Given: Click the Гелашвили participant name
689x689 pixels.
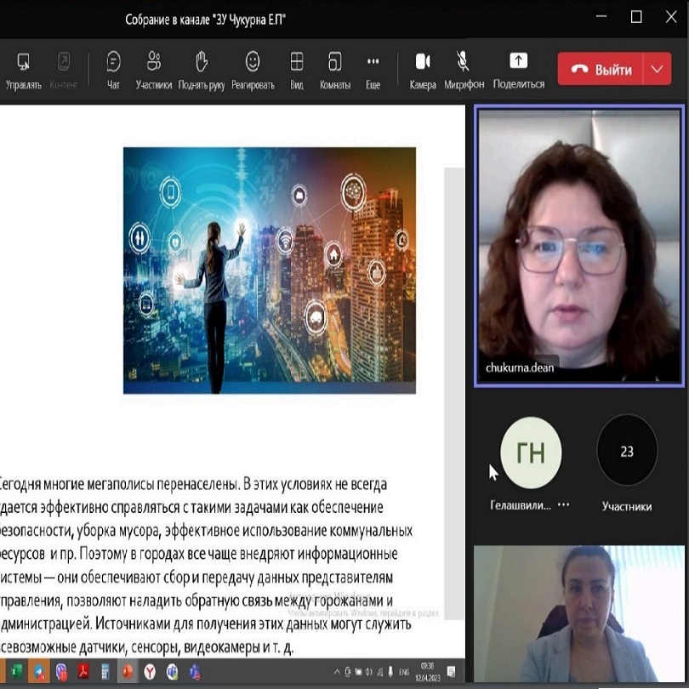Looking at the screenshot, I should 521,505.
